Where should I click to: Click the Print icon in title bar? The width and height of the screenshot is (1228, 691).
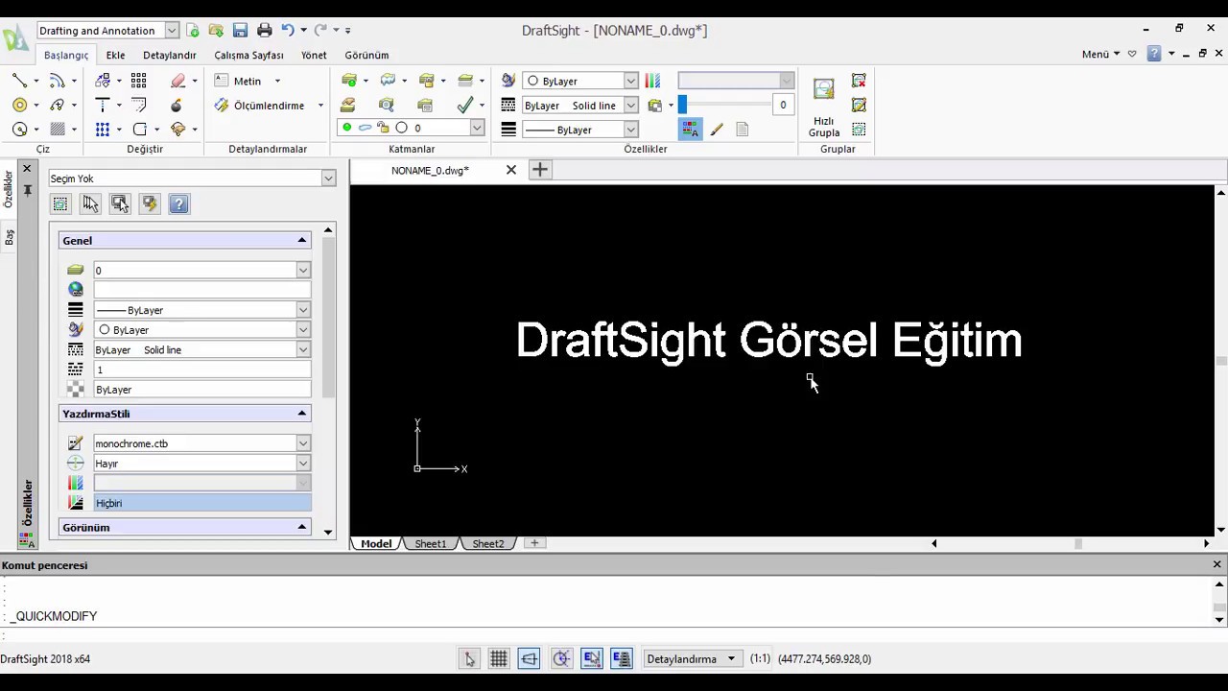265,30
